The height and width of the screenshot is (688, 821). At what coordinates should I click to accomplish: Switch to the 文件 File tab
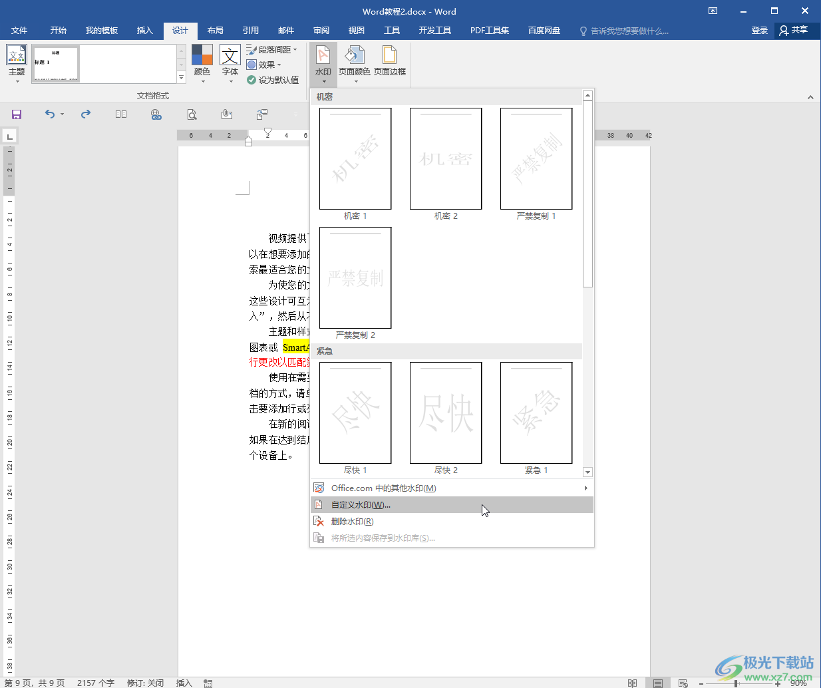click(19, 31)
